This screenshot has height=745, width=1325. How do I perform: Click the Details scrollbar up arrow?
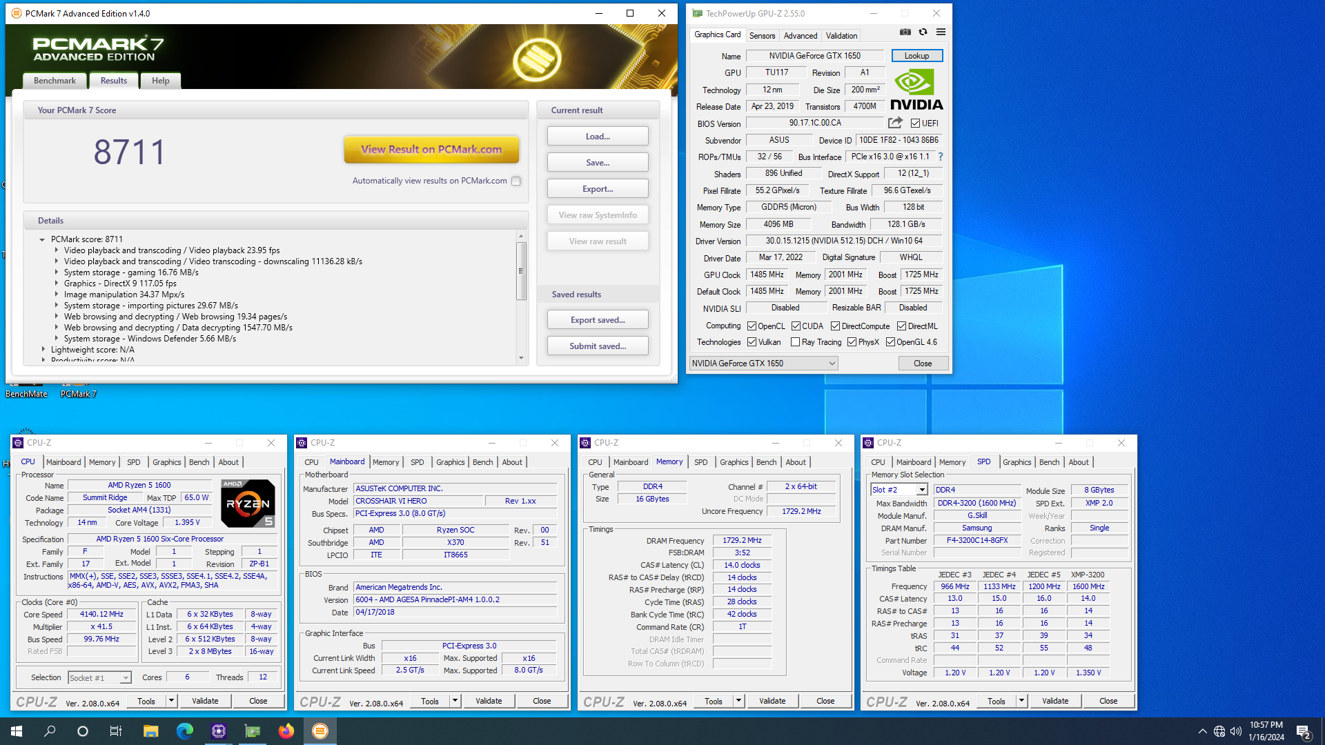521,236
